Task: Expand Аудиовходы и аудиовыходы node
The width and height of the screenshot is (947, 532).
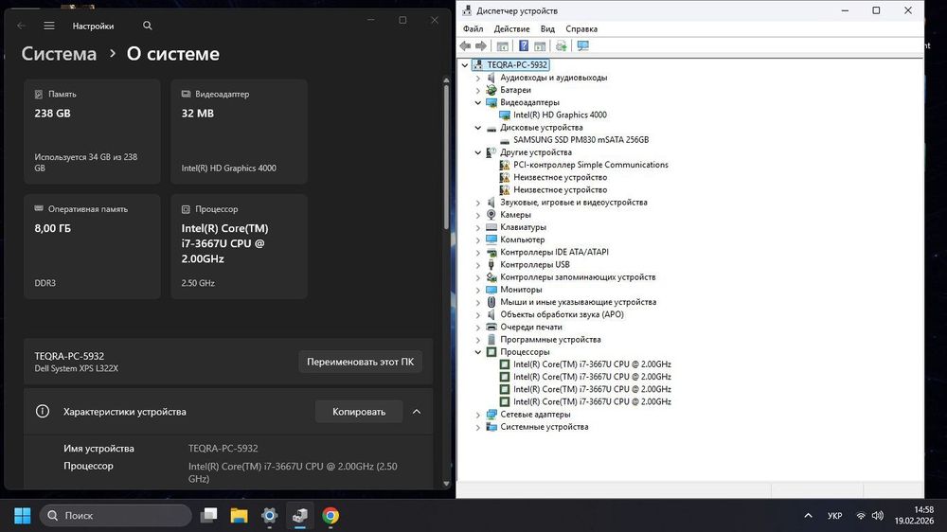Action: tap(478, 78)
